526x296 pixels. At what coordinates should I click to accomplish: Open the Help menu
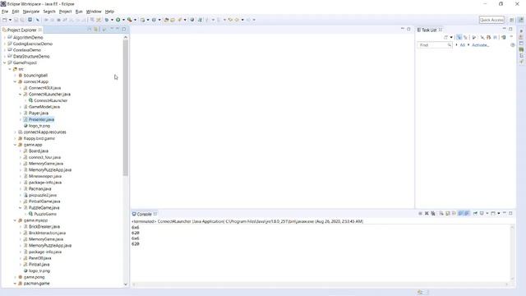tap(109, 12)
